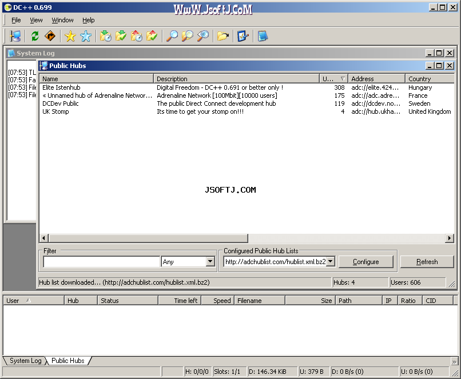Open the Search magnifier icon

click(x=172, y=36)
